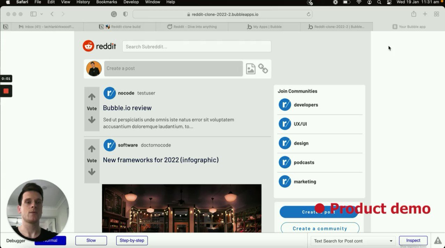The height and width of the screenshot is (248, 445).
Task: Set debugger to Slow speed
Action: point(91,240)
